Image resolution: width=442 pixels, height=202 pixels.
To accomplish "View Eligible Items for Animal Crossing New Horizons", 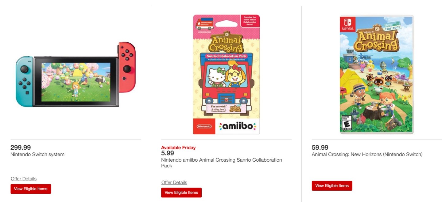I will point(332,186).
